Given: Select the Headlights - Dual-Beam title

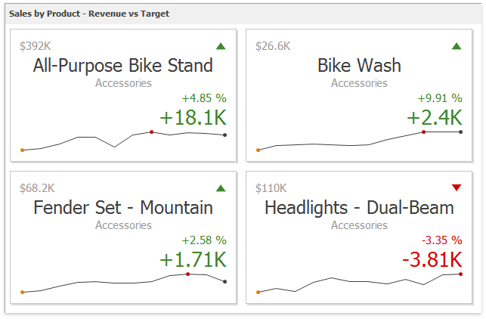Looking at the screenshot, I should tap(359, 208).
